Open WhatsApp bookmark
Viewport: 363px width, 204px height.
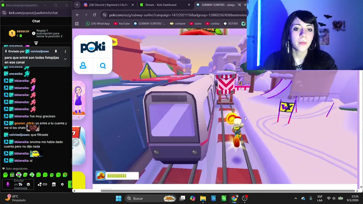pos(98,24)
